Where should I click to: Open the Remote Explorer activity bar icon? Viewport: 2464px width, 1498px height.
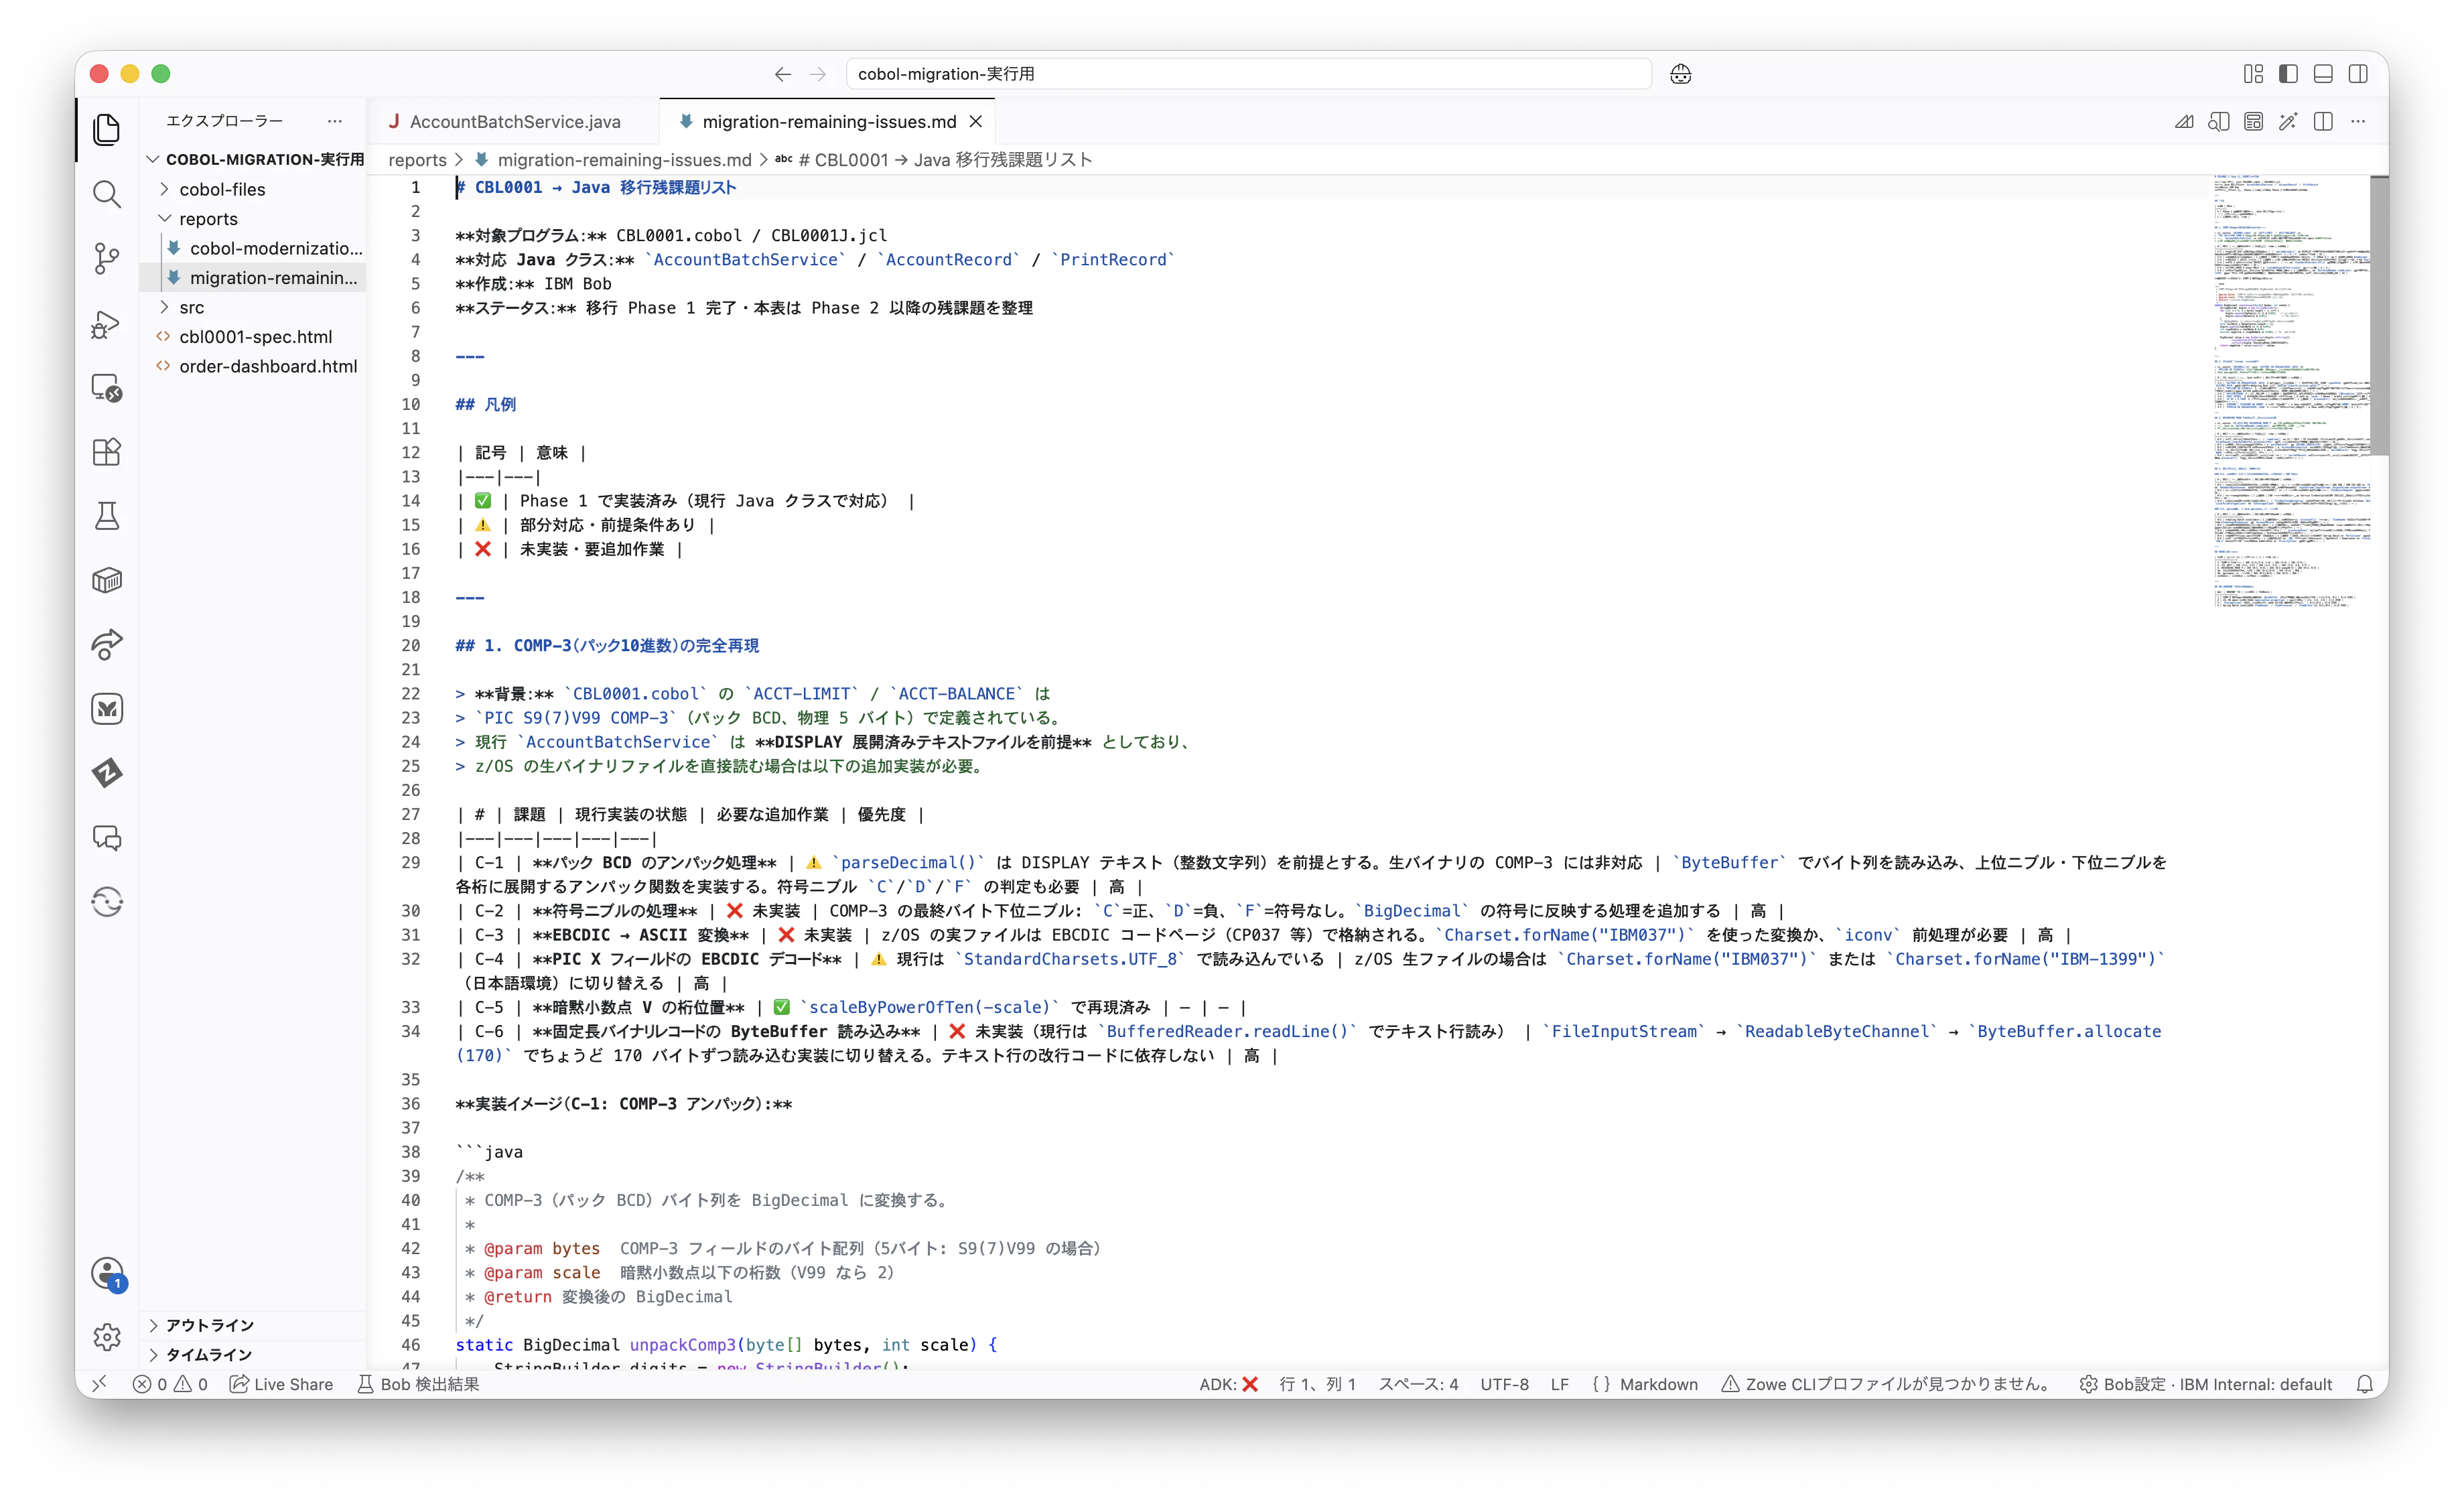point(107,387)
